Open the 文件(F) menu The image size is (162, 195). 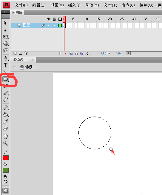[21, 5]
